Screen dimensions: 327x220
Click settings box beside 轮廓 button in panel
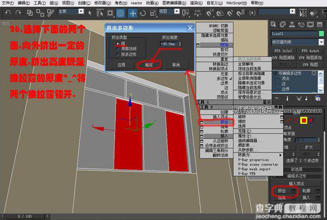click(318, 191)
